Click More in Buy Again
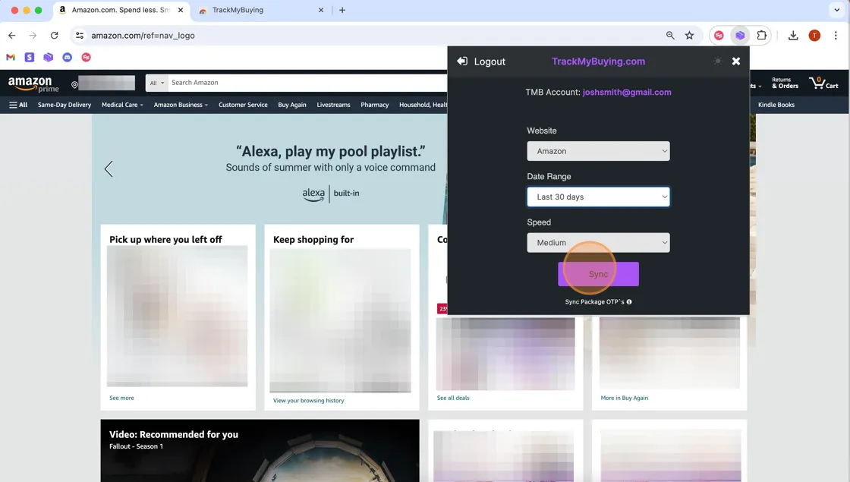The height and width of the screenshot is (482, 850). point(625,398)
